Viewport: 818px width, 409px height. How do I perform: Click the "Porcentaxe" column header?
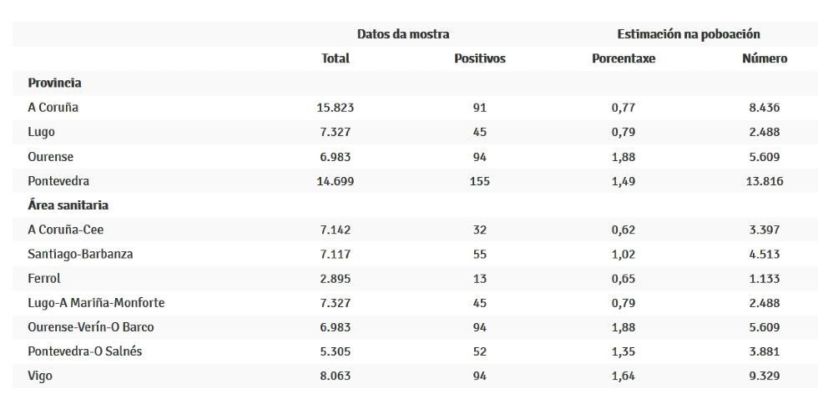click(624, 58)
